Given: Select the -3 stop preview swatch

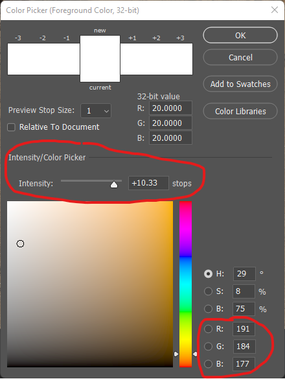Looking at the screenshot, I should coord(19,59).
